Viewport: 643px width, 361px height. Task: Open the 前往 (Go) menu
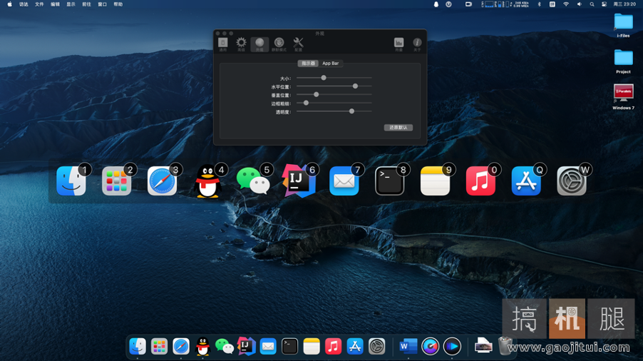point(86,4)
